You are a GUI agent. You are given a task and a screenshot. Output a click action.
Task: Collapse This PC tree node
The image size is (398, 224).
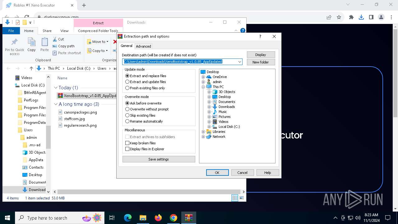(x=203, y=87)
